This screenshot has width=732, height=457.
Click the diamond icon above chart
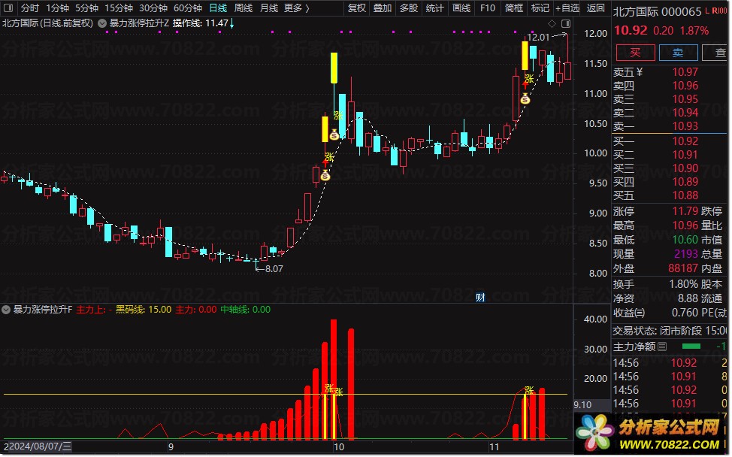pos(552,23)
